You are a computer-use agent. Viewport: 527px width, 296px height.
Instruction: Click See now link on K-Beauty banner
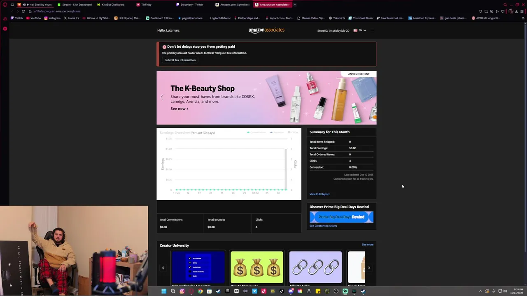point(179,109)
